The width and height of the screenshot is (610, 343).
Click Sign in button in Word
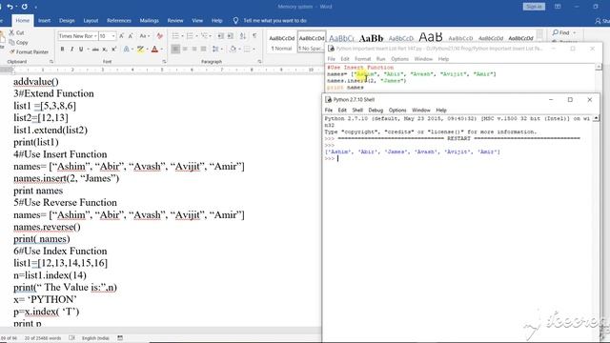pyautogui.click(x=534, y=7)
